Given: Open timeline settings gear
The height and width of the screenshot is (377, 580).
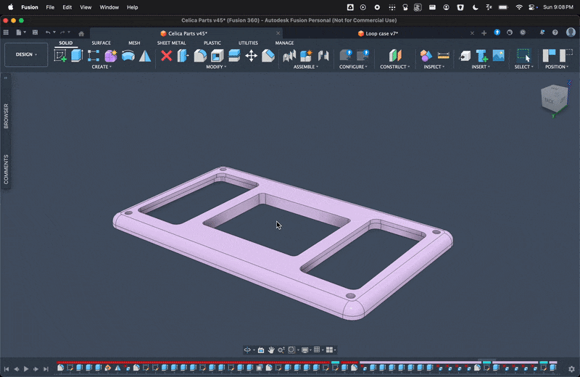Looking at the screenshot, I should pyautogui.click(x=571, y=369).
